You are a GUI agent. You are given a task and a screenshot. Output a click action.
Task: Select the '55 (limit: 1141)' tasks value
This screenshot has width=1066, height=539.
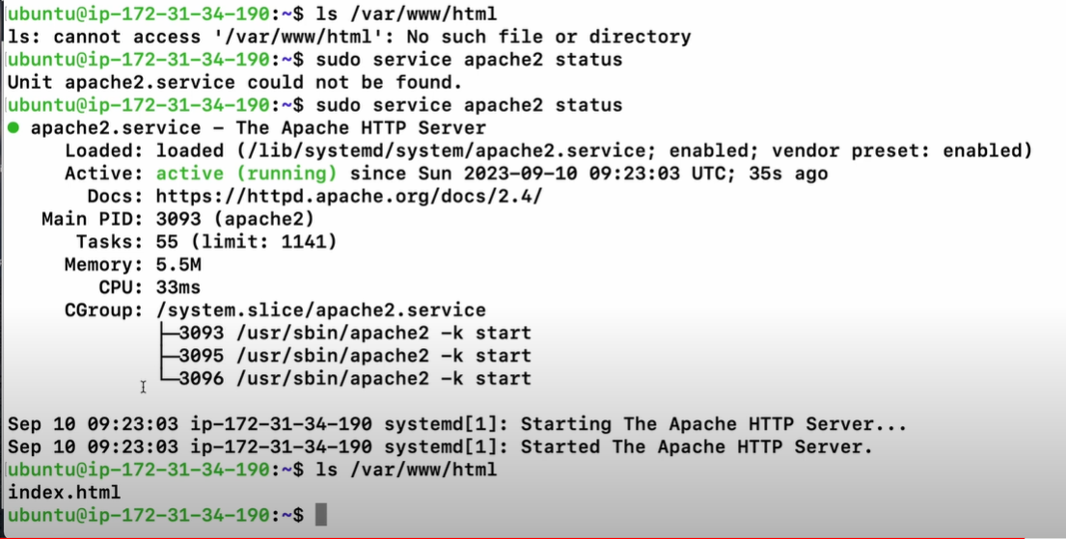coord(246,241)
